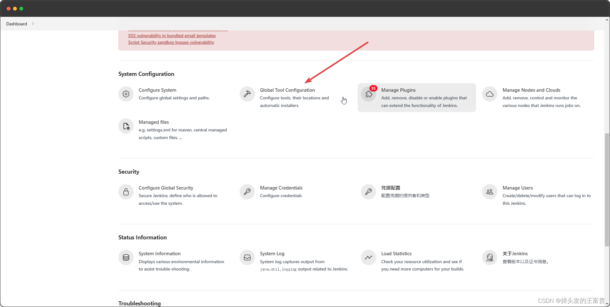Click the Manage Users people icon
The image size is (610, 307).
click(x=490, y=191)
